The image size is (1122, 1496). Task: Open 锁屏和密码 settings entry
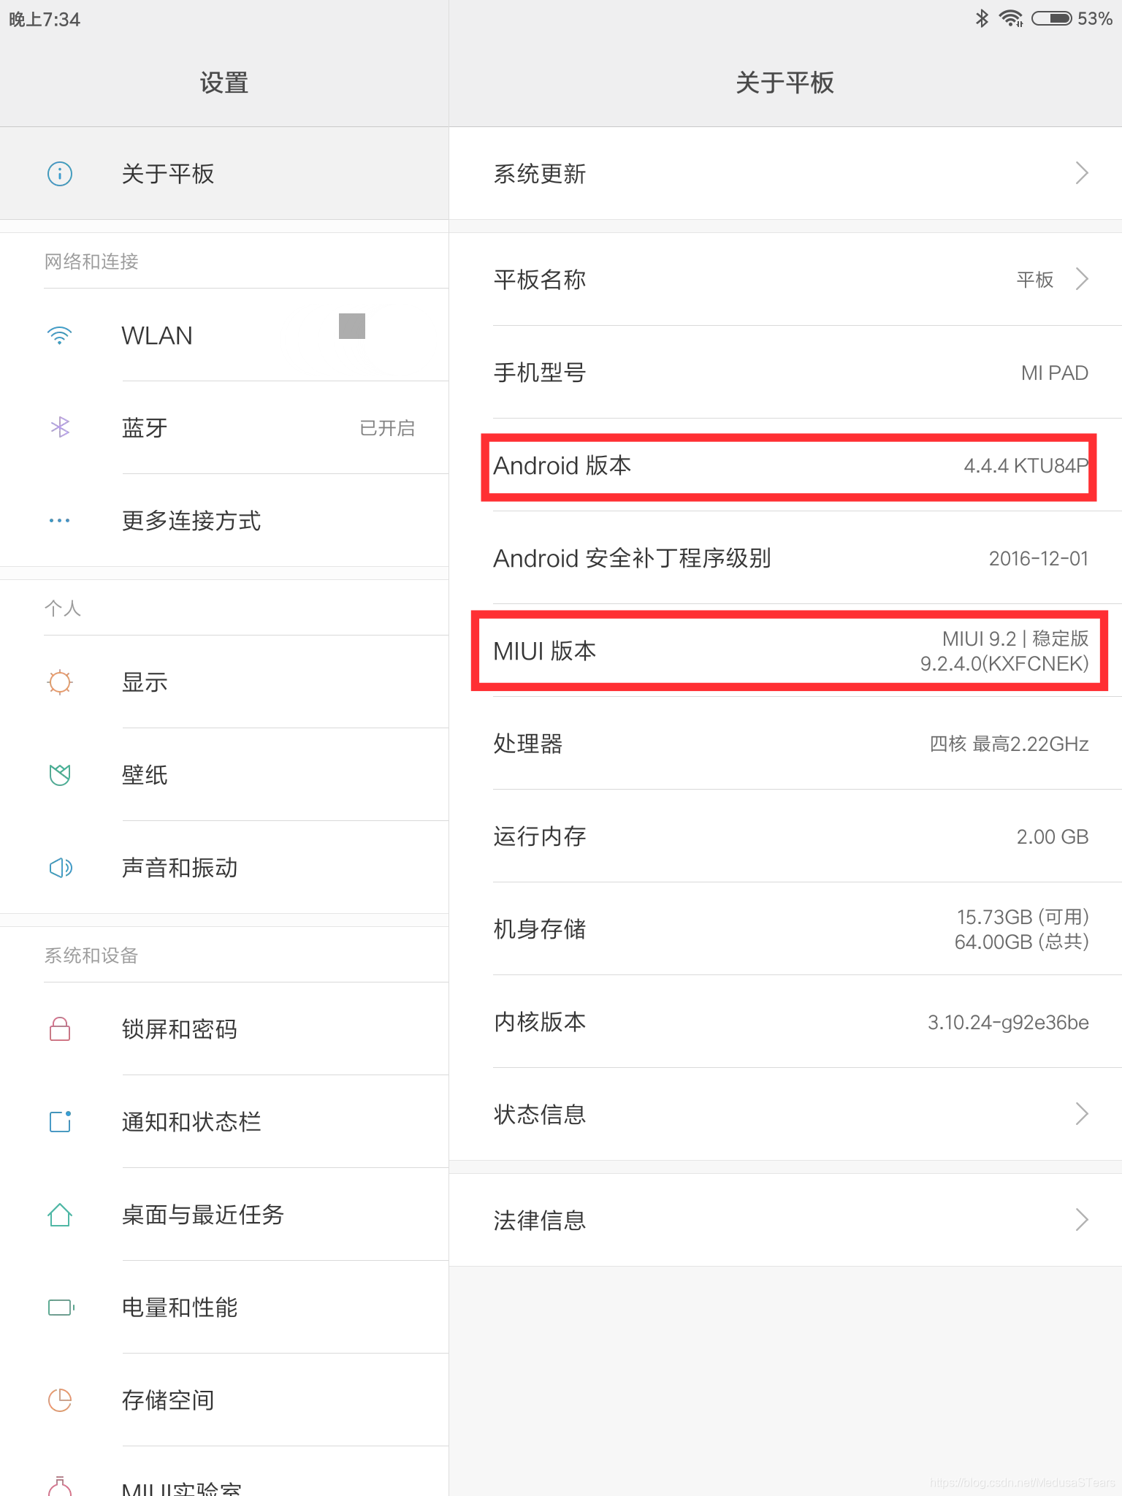(x=224, y=1028)
